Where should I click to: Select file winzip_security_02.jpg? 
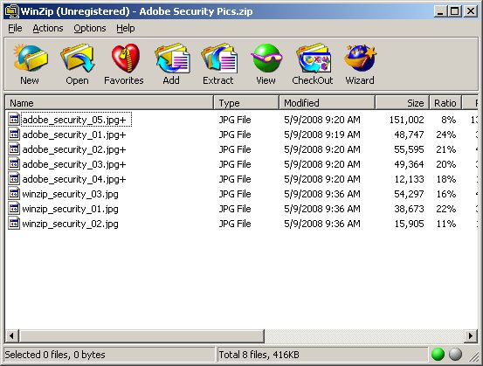70,224
